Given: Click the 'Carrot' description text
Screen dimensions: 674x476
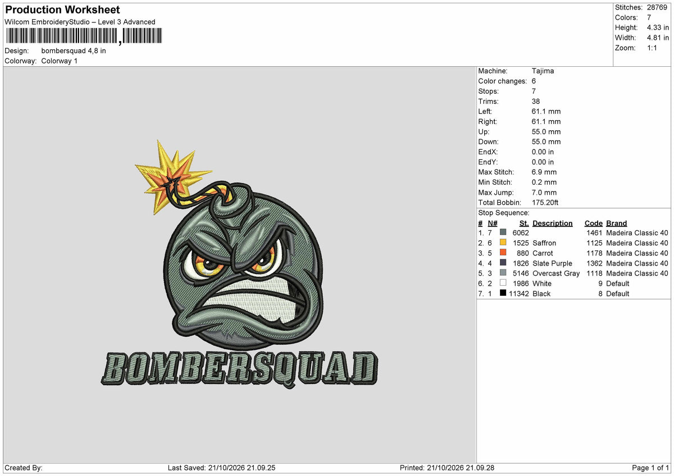Looking at the screenshot, I should (x=543, y=253).
